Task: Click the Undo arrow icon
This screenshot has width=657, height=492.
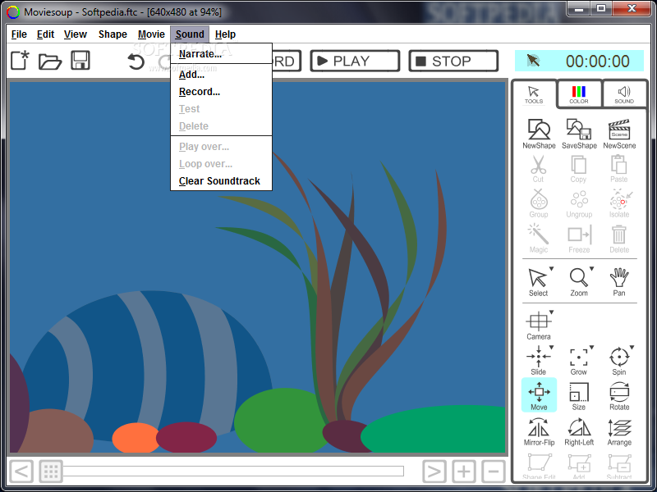Action: 136,61
